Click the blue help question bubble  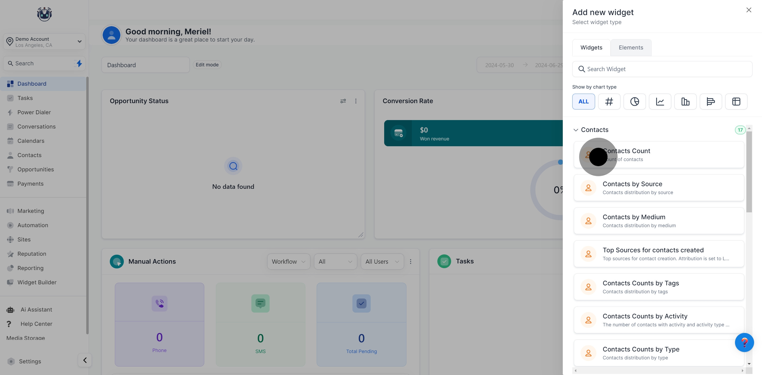[x=744, y=342]
